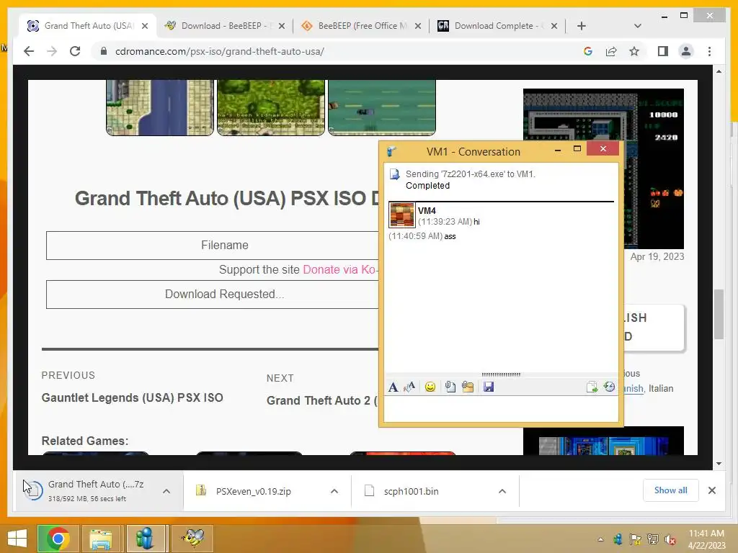This screenshot has height=553, width=738.
Task: Open the Action Center flag icon
Action: tap(635, 539)
